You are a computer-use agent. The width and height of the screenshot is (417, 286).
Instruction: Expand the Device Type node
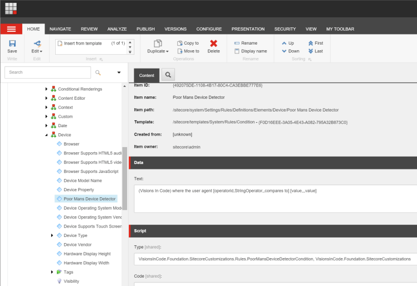click(52, 236)
